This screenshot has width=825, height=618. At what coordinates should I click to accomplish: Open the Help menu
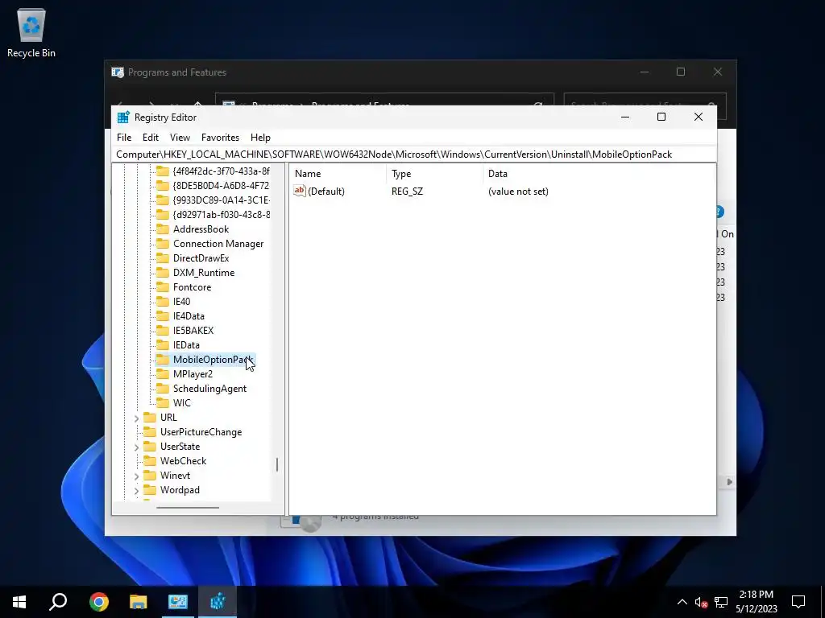click(260, 138)
